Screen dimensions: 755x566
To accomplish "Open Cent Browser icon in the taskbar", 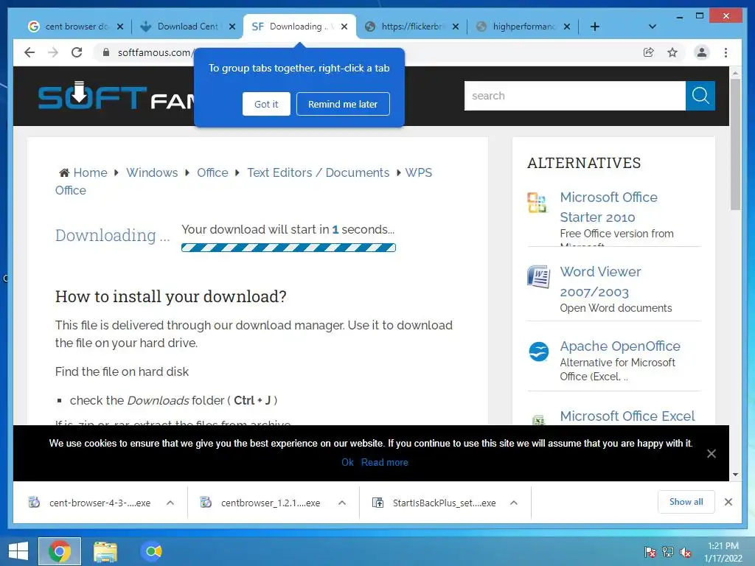I will point(151,551).
